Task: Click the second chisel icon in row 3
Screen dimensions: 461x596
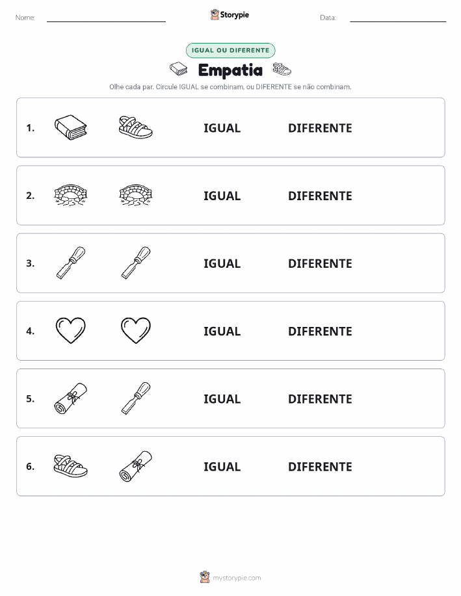Action: (x=136, y=263)
